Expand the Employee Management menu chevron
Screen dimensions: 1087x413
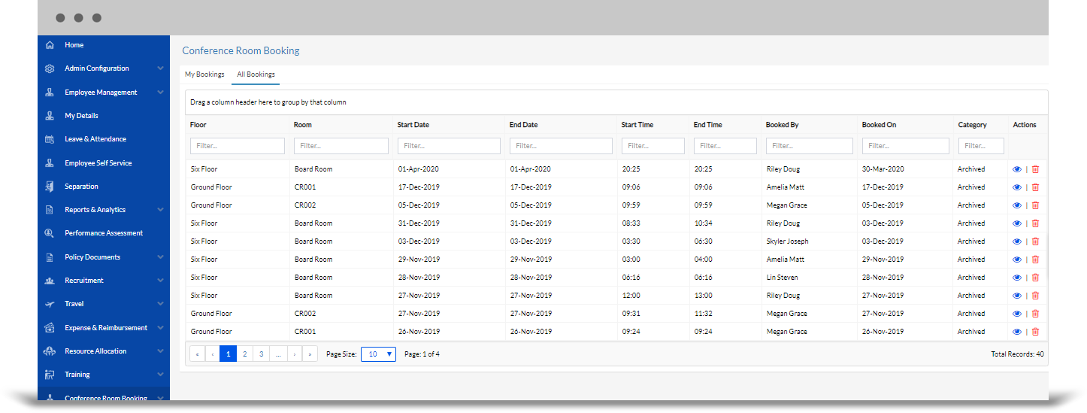click(x=160, y=93)
